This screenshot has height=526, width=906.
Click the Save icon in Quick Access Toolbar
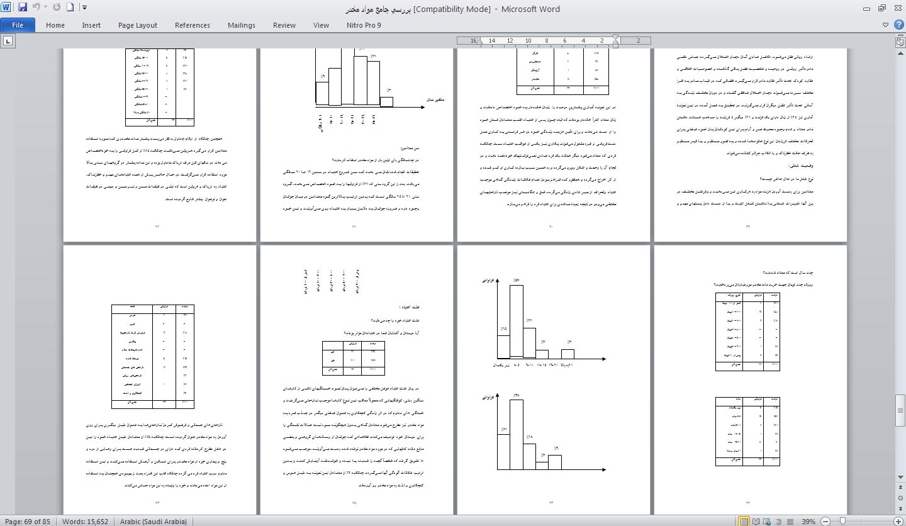coord(23,8)
